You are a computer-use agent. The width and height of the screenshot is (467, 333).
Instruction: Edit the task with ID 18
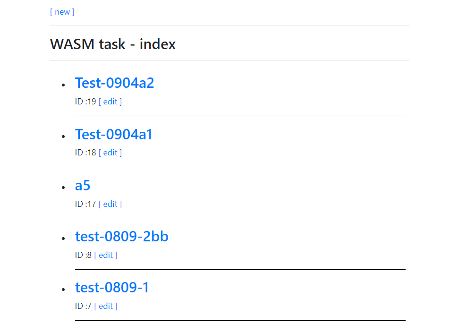pos(110,153)
